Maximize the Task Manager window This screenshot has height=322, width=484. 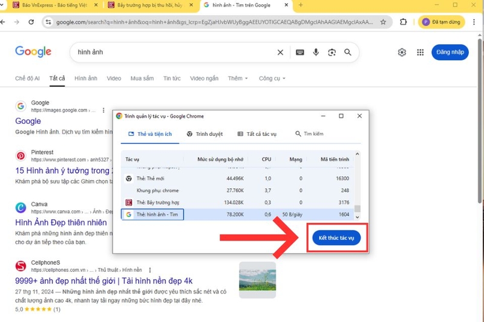341,116
